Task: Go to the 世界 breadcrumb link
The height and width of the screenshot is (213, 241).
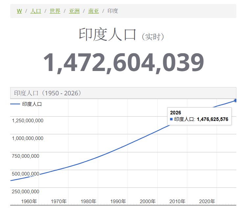Action: (x=55, y=11)
